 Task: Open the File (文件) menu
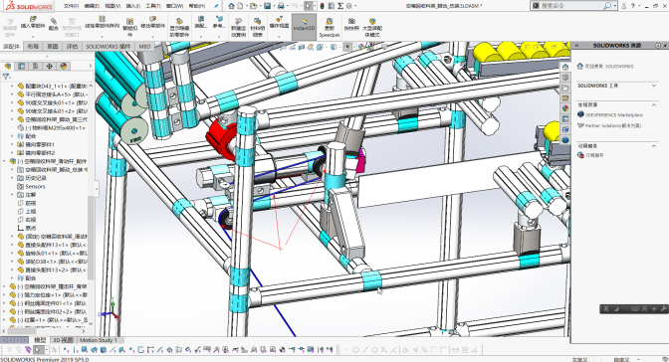[x=72, y=6]
